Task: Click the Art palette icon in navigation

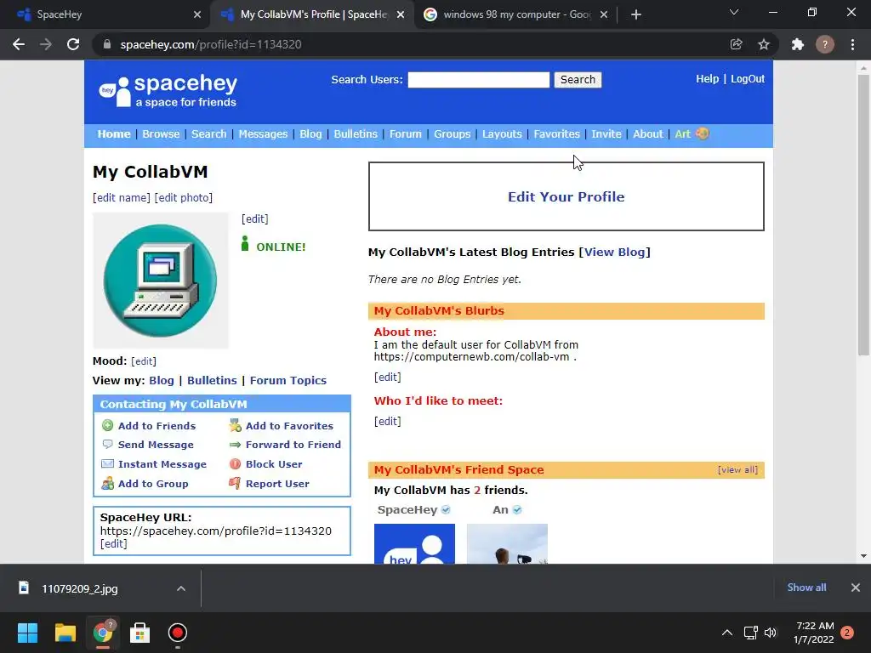Action: coord(702,133)
